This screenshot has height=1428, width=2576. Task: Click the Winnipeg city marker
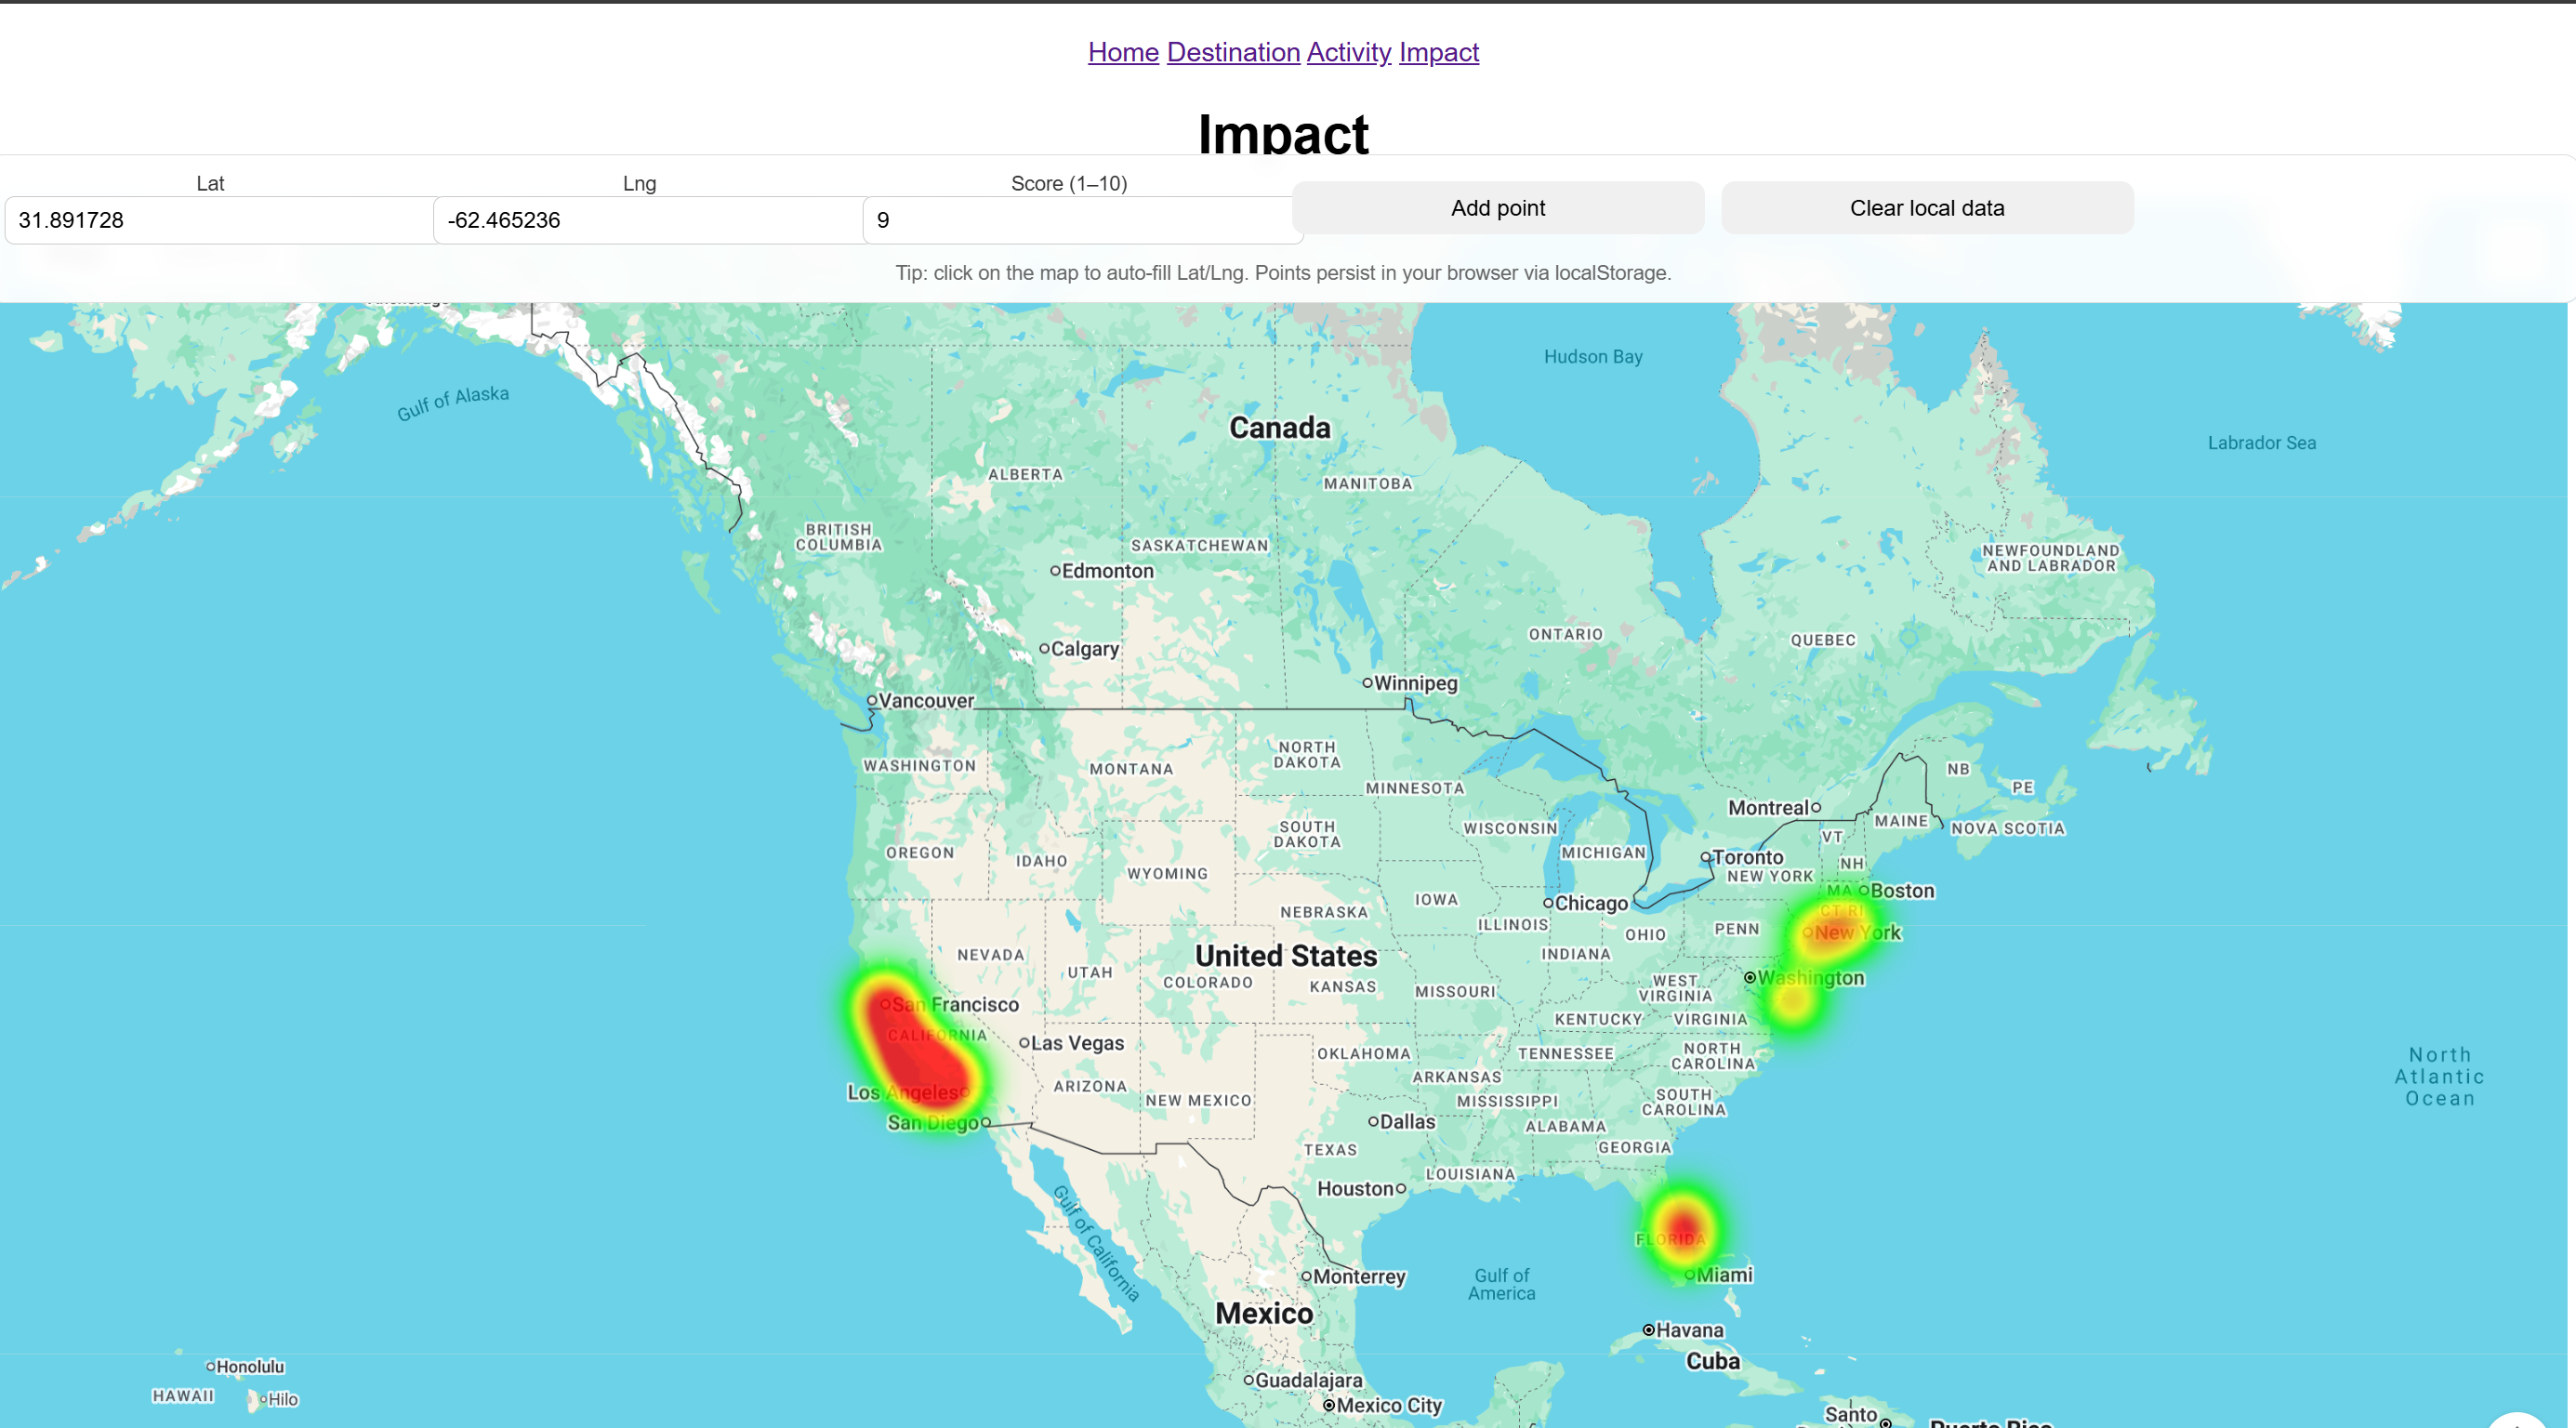(x=1367, y=683)
